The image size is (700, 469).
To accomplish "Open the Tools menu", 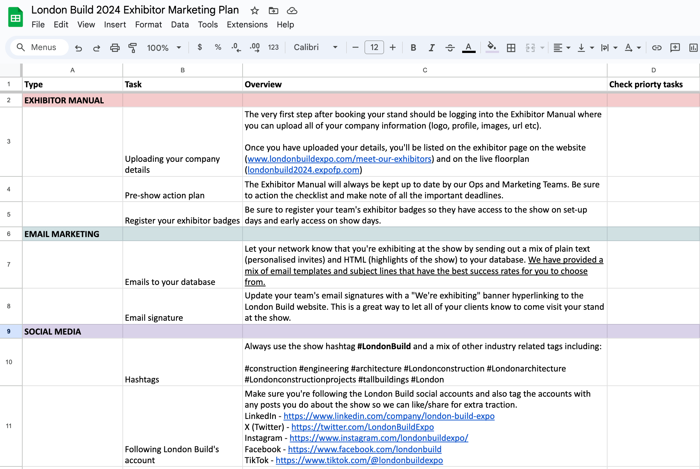I will (208, 24).
